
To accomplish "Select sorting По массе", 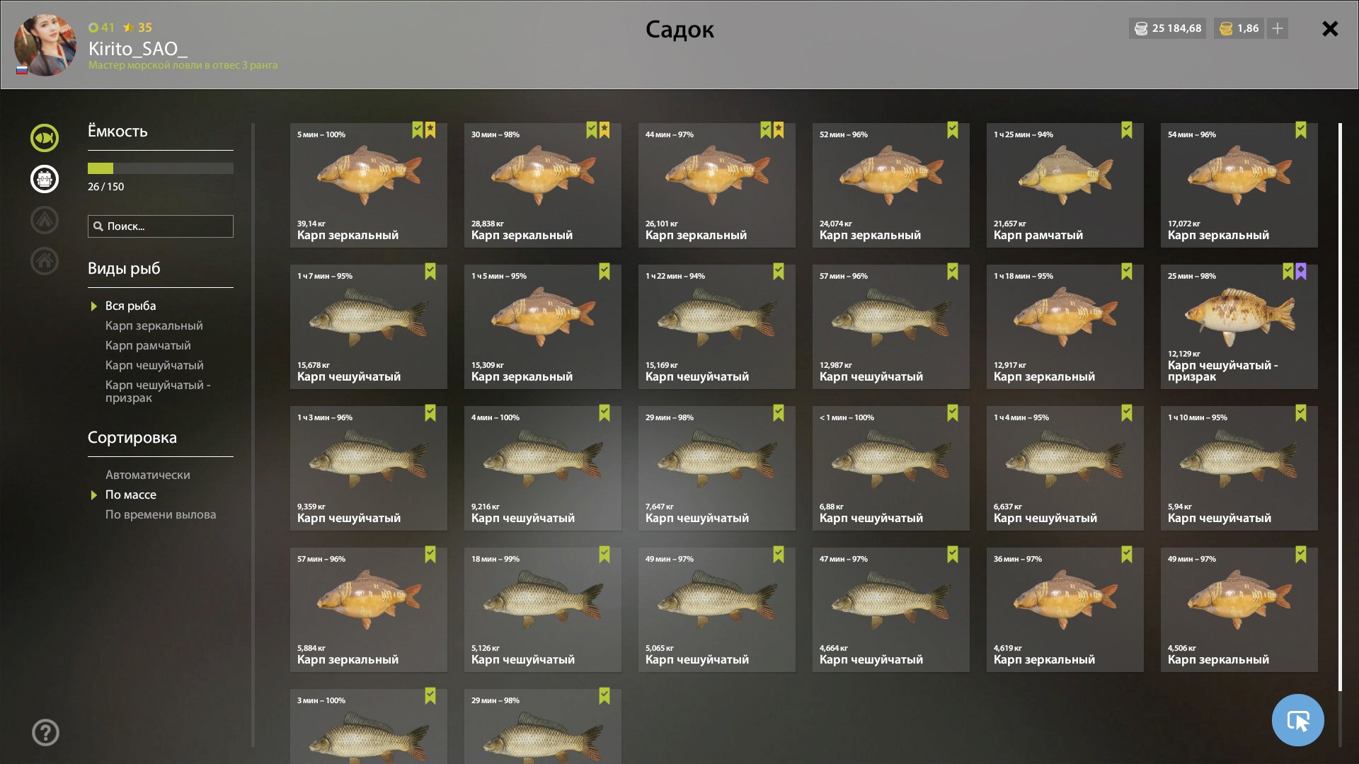I will 130,494.
